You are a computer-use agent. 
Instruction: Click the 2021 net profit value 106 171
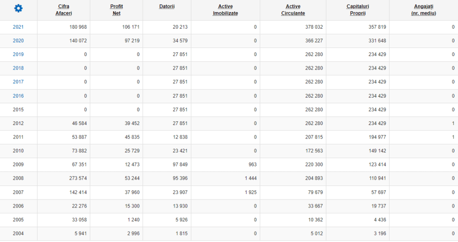[x=131, y=27]
